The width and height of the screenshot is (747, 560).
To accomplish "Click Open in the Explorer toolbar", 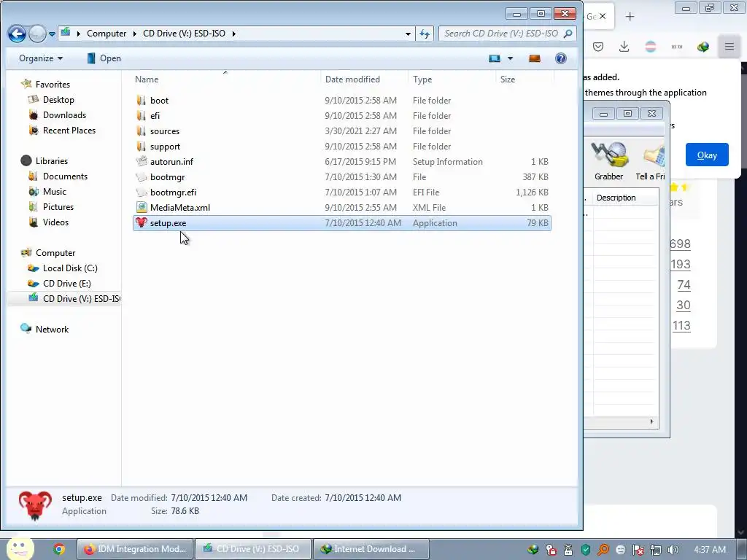I will coord(104,58).
